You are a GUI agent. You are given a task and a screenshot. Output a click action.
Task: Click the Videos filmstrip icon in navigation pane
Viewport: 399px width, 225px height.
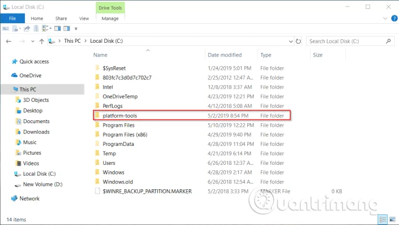tap(18, 163)
